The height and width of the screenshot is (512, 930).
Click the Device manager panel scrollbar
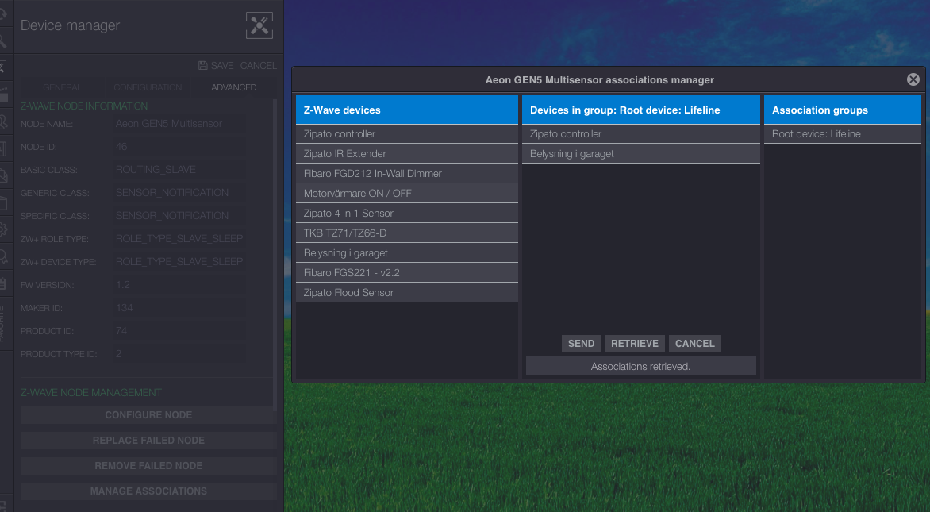(275, 255)
